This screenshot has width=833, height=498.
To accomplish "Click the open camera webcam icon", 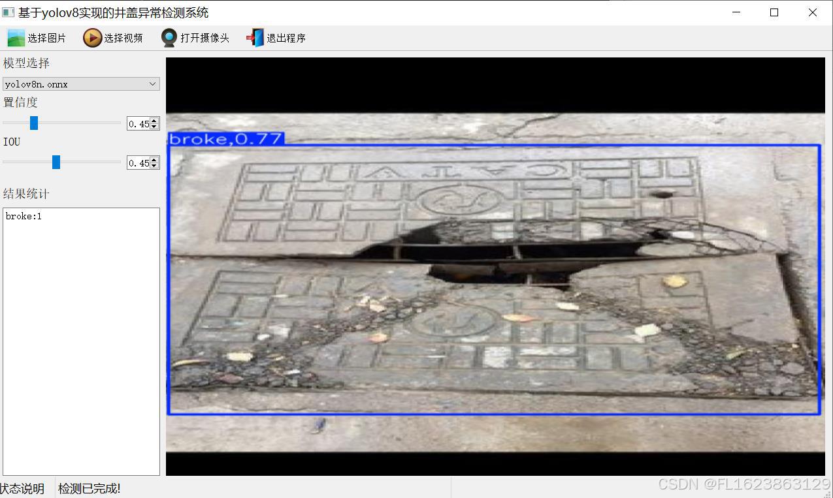I will (169, 38).
